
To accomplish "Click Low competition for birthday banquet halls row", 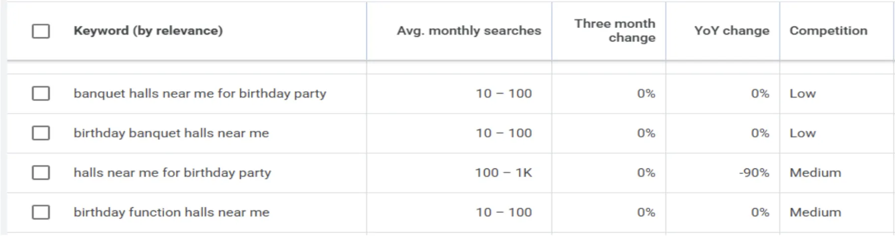I will (802, 133).
